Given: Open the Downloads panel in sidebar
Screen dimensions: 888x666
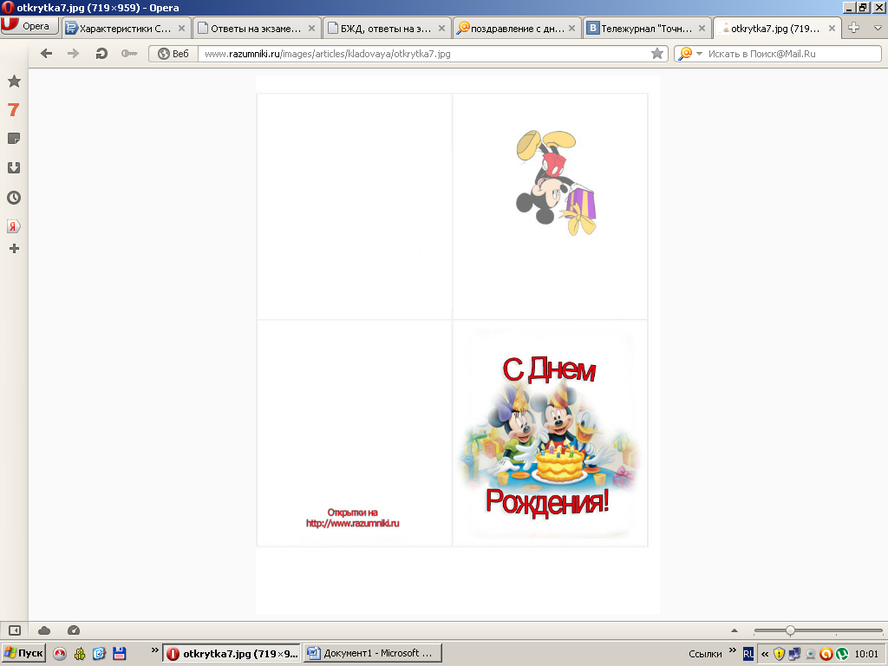Looking at the screenshot, I should 14,167.
